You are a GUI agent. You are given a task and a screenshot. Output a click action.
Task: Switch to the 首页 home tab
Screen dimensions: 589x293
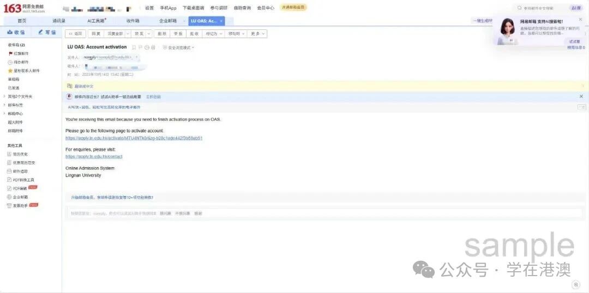click(22, 21)
